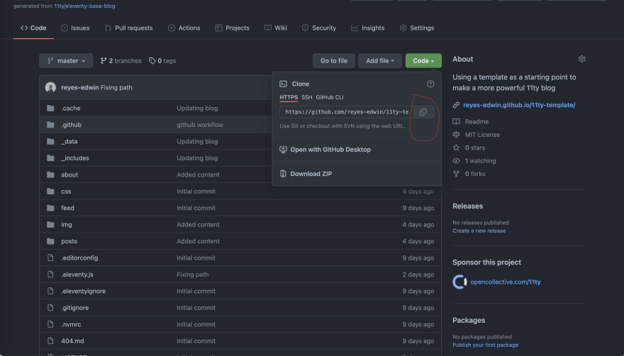Click the Clone help question mark icon
The image size is (624, 356).
[430, 84]
